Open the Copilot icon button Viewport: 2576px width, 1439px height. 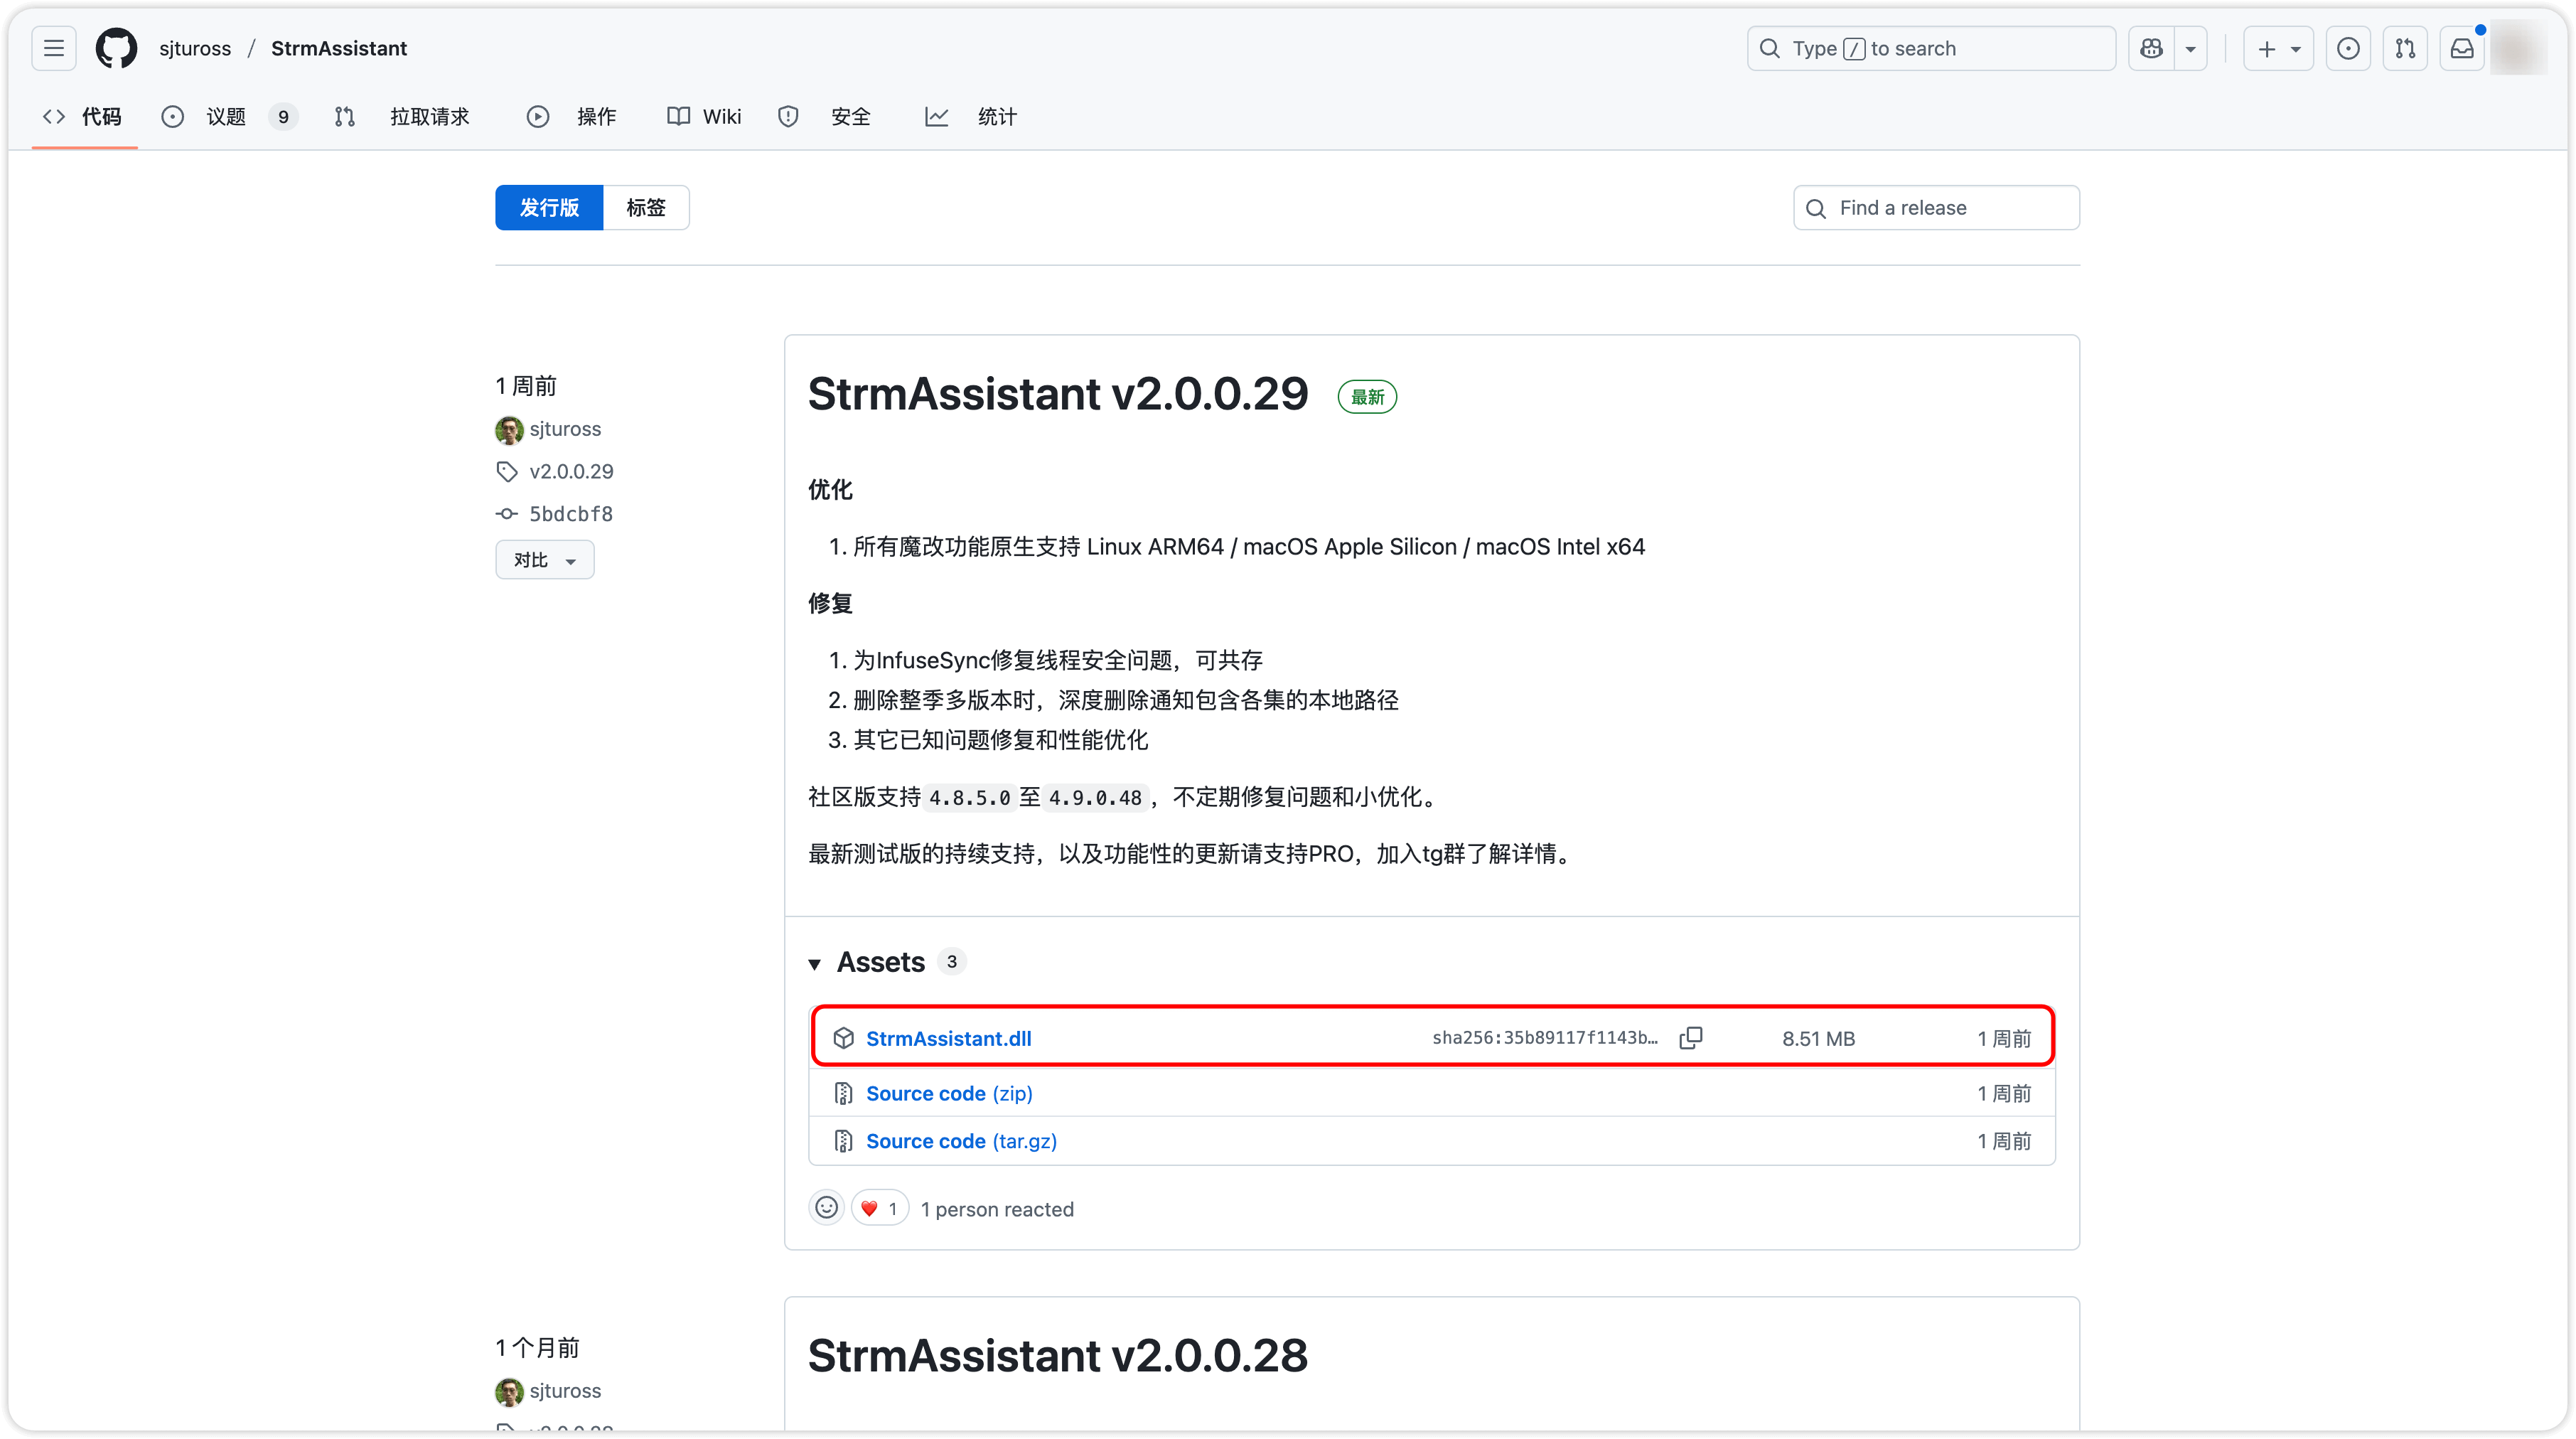[x=2152, y=48]
